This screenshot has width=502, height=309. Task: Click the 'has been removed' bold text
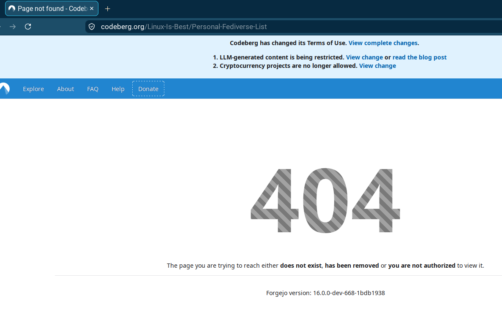352,266
